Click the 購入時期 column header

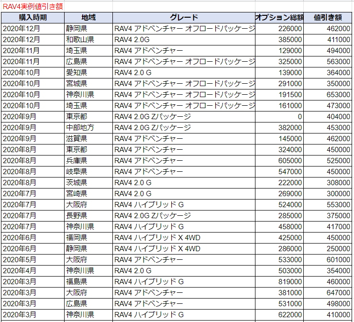[x=33, y=18]
